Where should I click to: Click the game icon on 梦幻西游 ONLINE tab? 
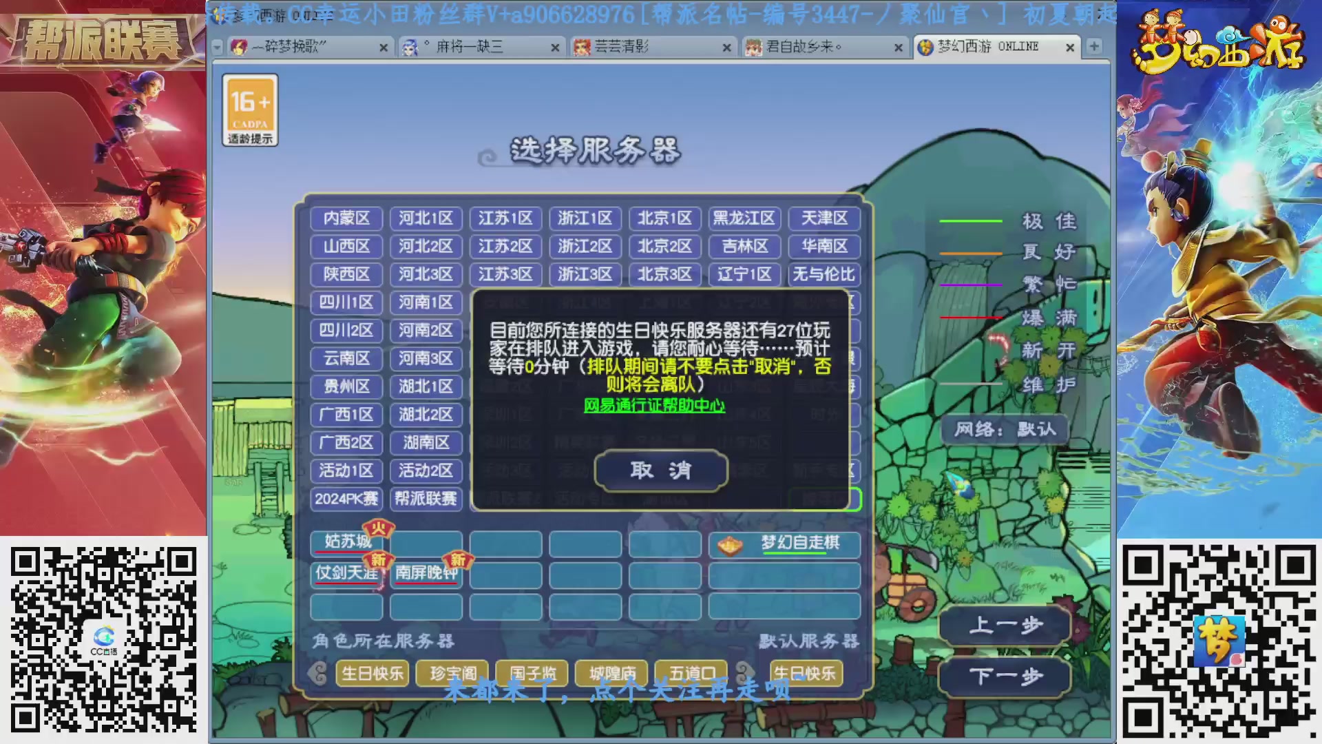pyautogui.click(x=925, y=47)
